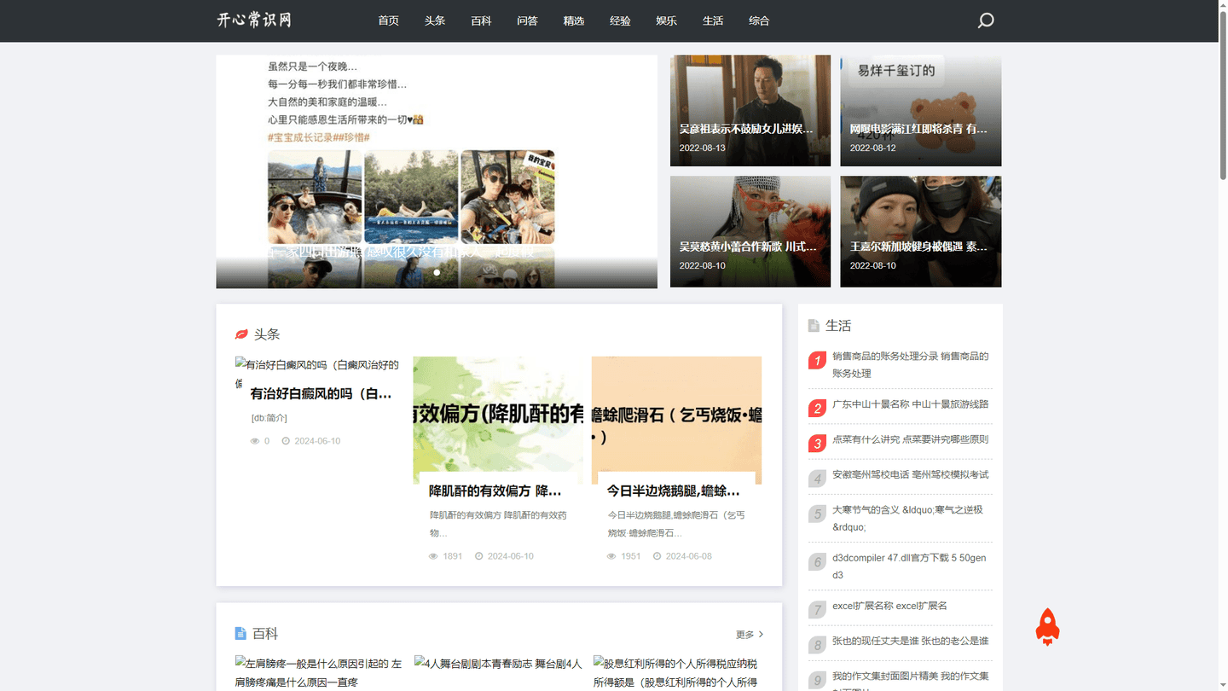Viewport: 1228px width, 691px height.
Task: Click rank badge number 6 in 生活 list
Action: pyautogui.click(x=817, y=561)
